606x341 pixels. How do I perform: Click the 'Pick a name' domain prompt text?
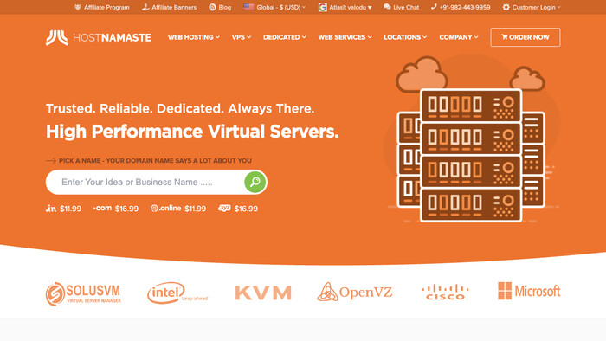155,161
